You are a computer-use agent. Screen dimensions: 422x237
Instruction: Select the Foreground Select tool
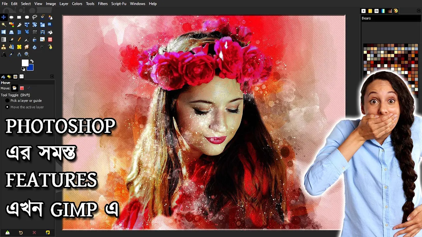pos(50,17)
